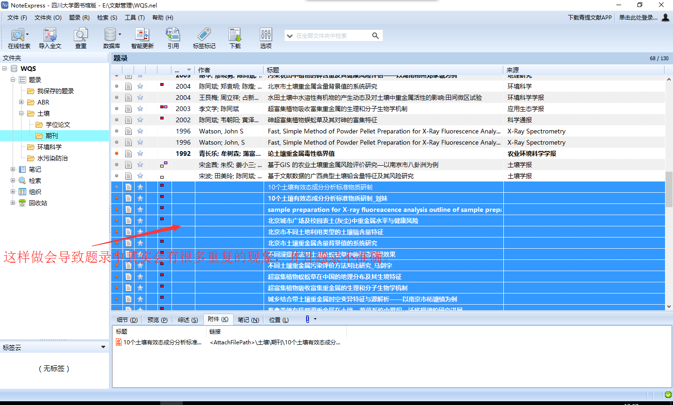Switch to the 预览 (P) tab
This screenshot has width=673, height=405.
coord(158,320)
